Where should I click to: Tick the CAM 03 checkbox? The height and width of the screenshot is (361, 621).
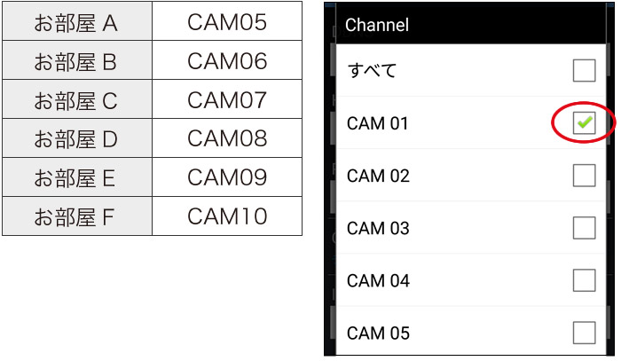(584, 228)
